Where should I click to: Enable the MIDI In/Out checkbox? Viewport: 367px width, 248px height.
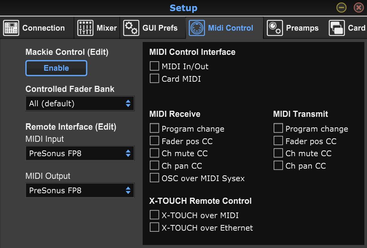(x=154, y=66)
